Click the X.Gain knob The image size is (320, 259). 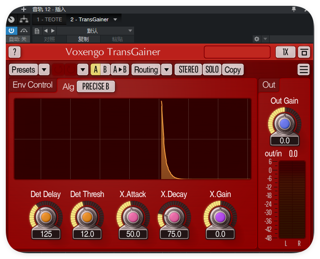[220, 217]
